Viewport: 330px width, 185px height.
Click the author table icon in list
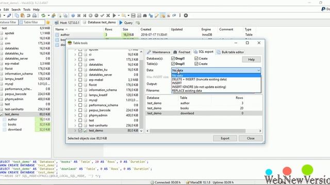click(x=57, y=35)
